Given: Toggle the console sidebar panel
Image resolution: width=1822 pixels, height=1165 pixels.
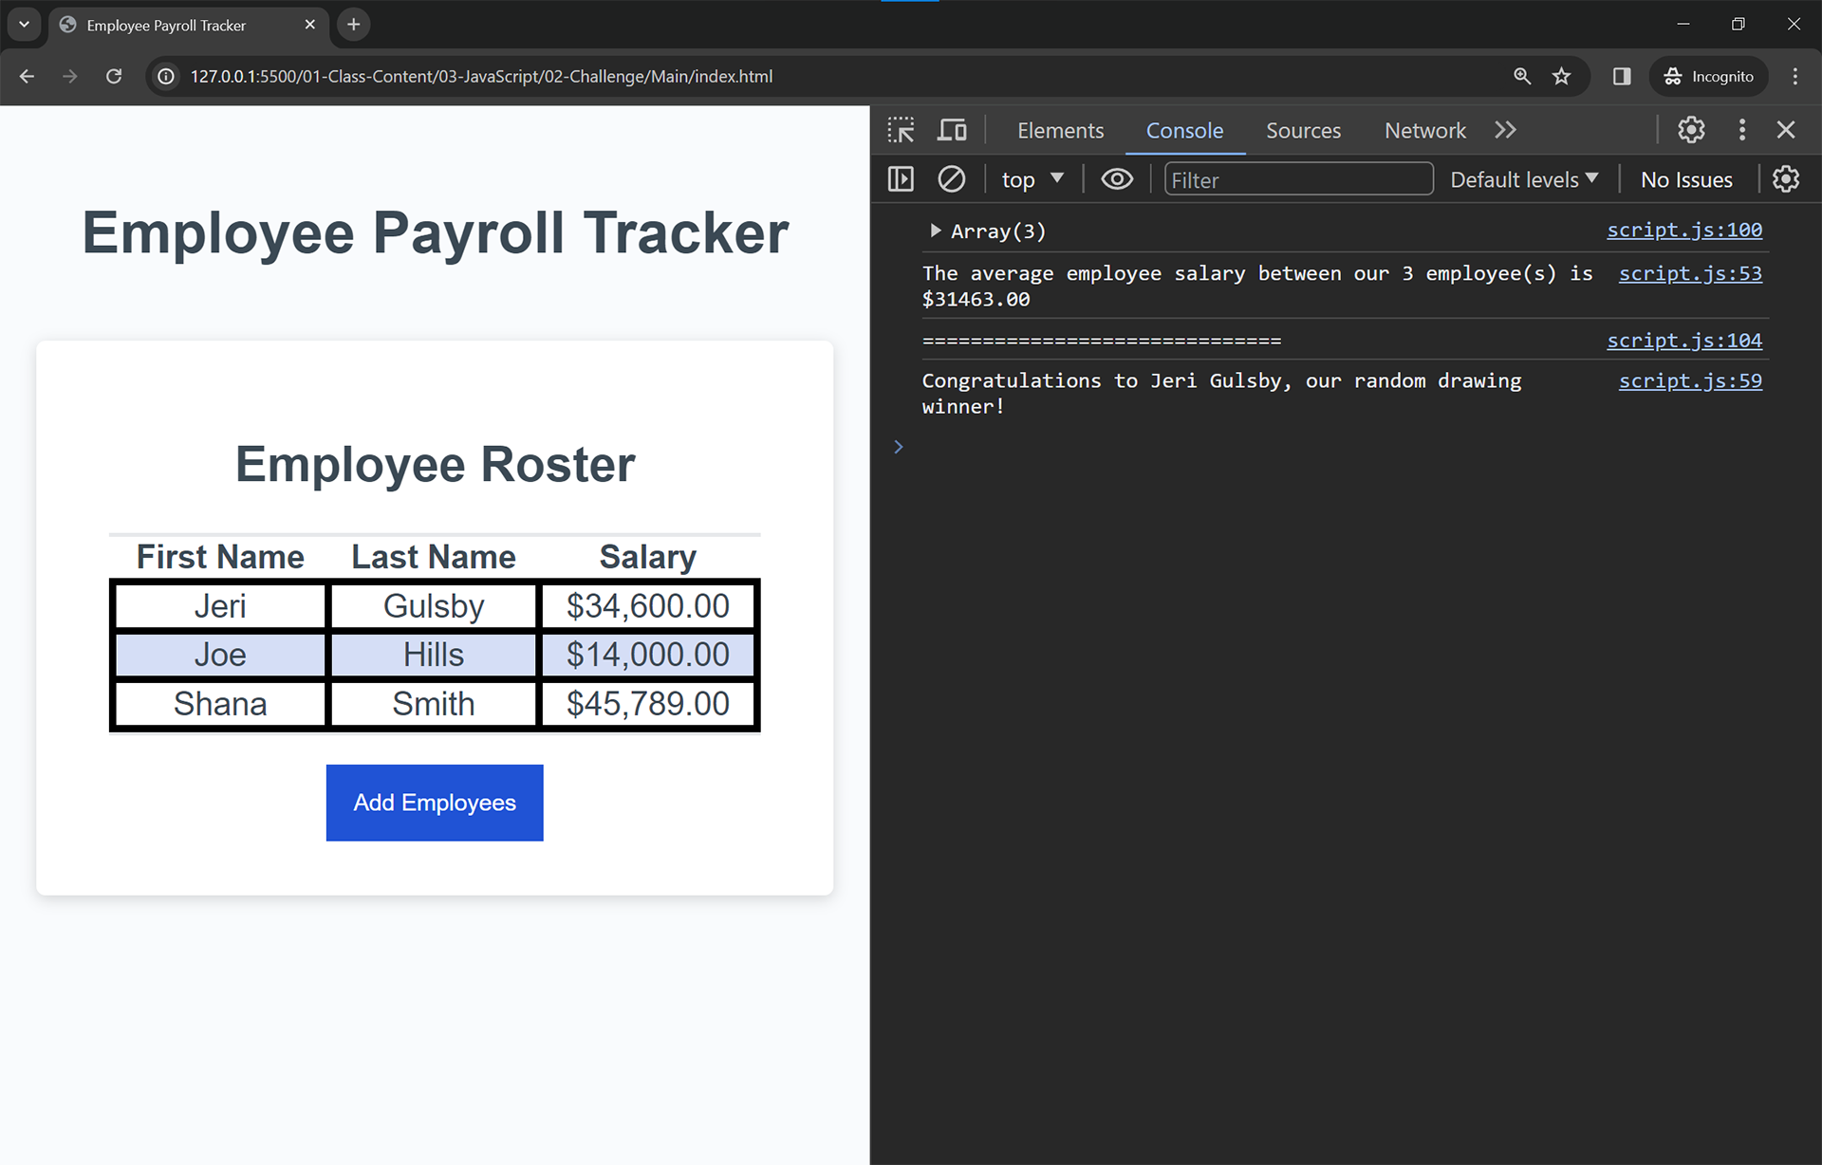Looking at the screenshot, I should pos(900,178).
